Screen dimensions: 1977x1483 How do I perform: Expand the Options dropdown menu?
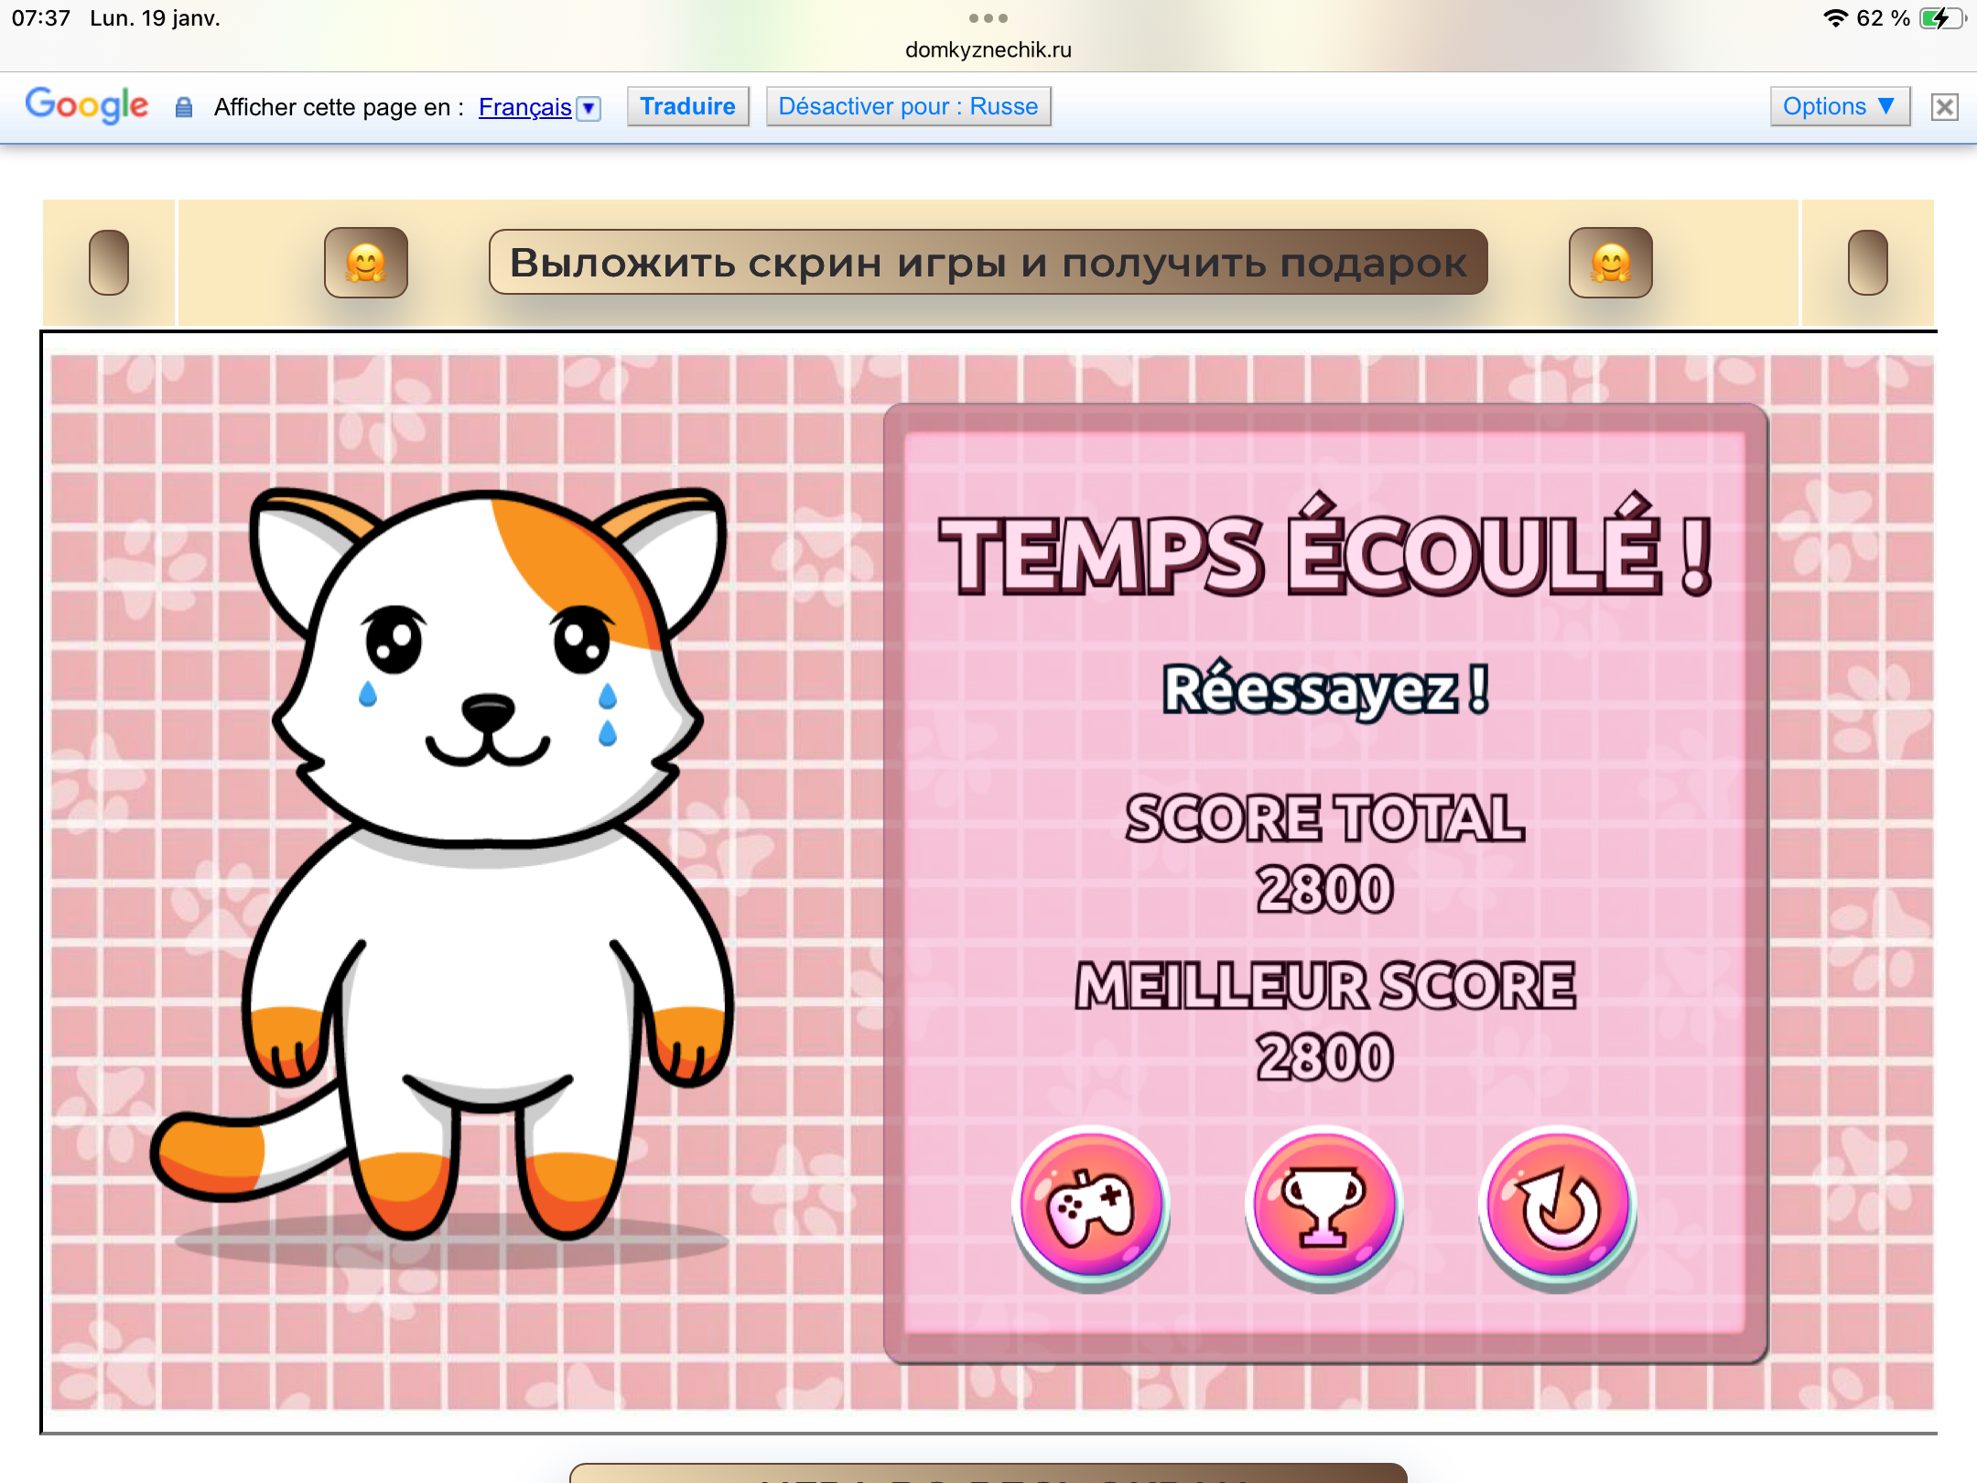pos(1839,106)
